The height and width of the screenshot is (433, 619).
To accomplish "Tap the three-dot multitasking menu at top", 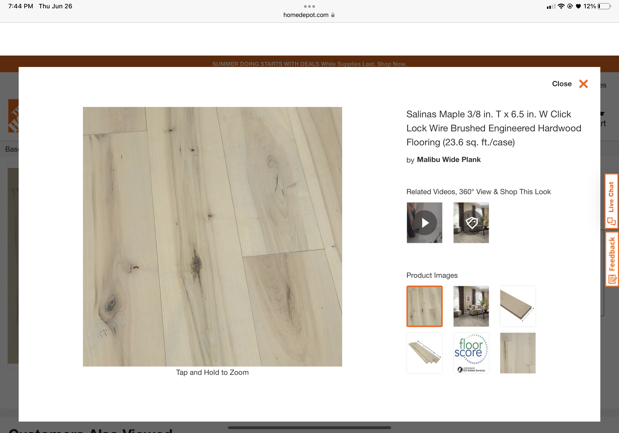I will (309, 6).
